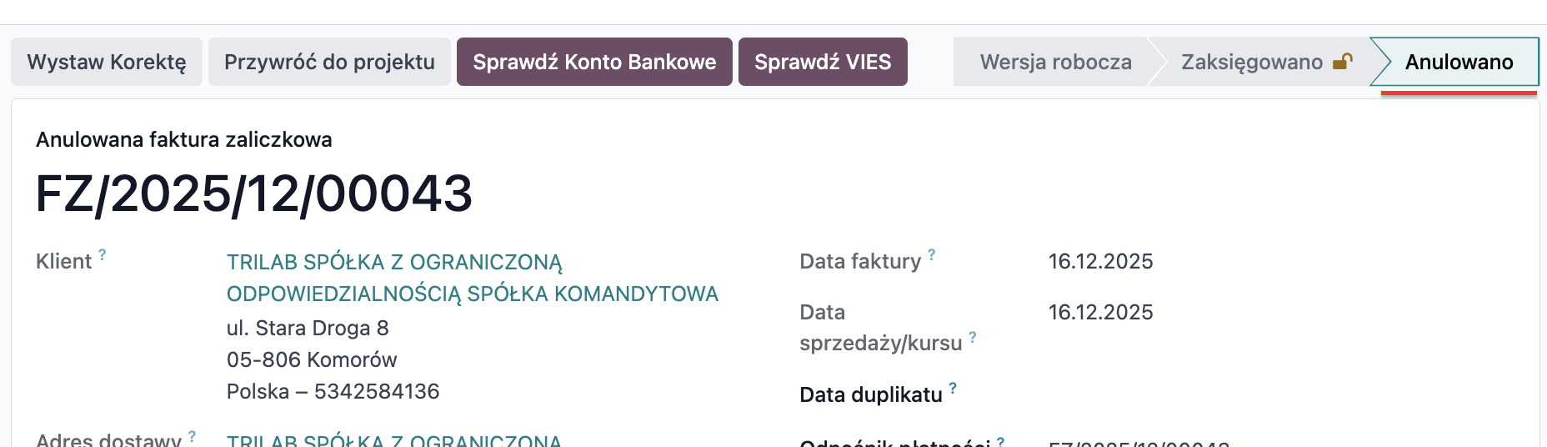This screenshot has height=447, width=1547.
Task: Click the address line ul. Stara Droga 8
Action: click(x=308, y=328)
